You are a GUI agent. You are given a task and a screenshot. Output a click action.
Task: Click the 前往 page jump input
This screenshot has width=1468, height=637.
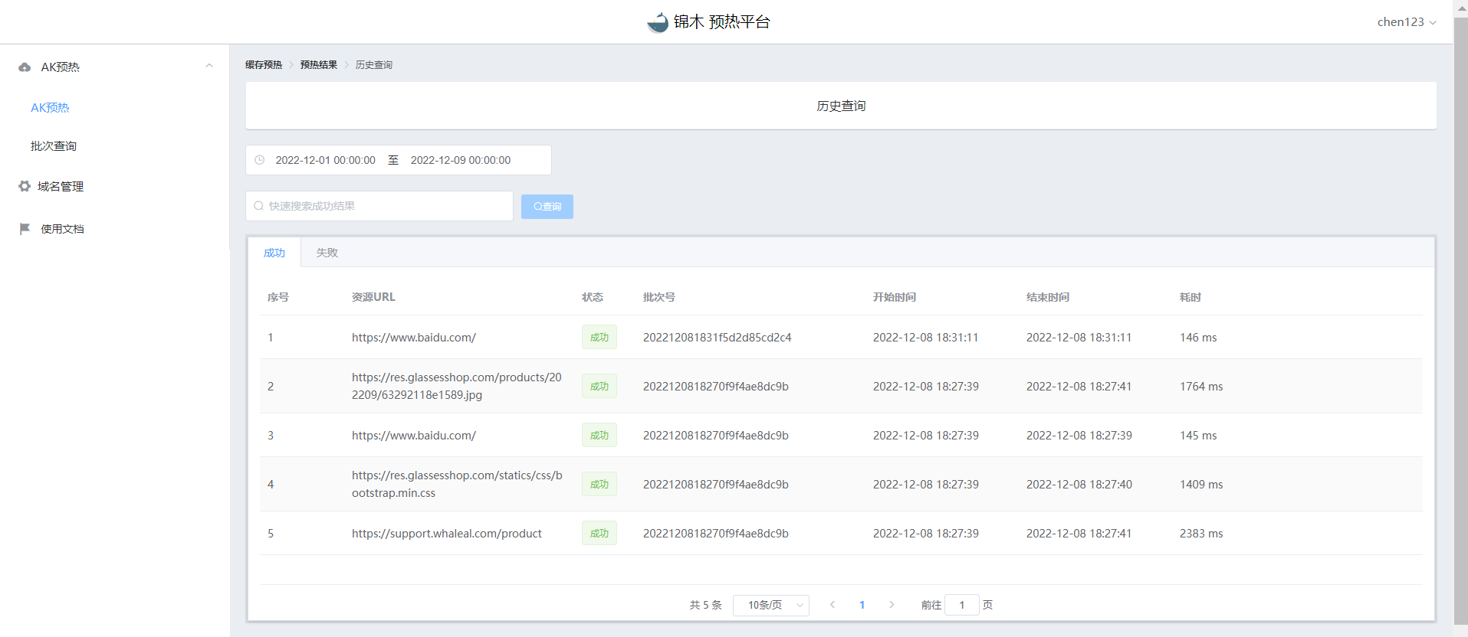pos(962,605)
